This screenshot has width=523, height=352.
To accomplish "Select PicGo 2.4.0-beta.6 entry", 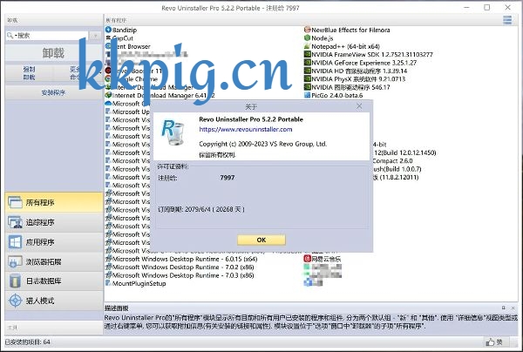I will 334,95.
